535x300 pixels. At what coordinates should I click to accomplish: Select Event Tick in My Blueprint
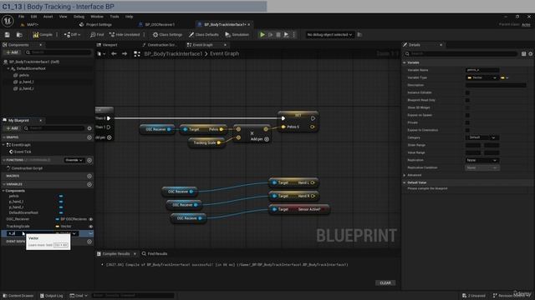(23, 152)
